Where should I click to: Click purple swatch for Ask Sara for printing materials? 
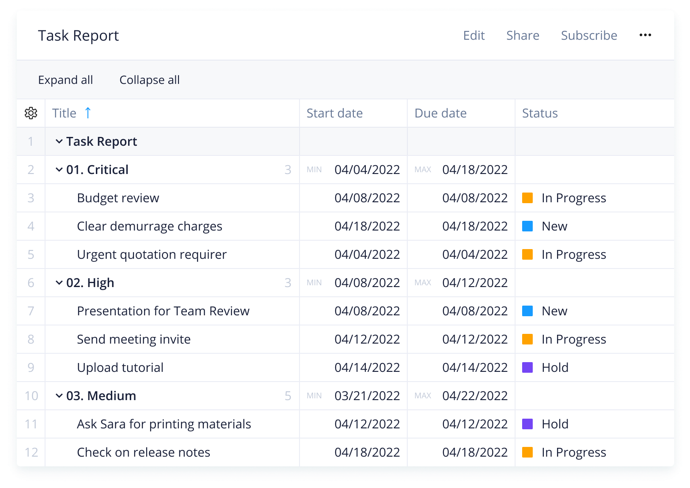pos(527,424)
